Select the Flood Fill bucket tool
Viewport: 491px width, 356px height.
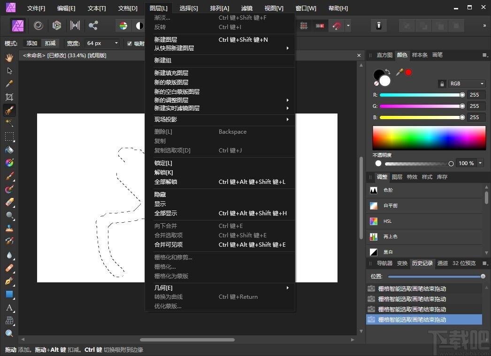[x=9, y=150]
